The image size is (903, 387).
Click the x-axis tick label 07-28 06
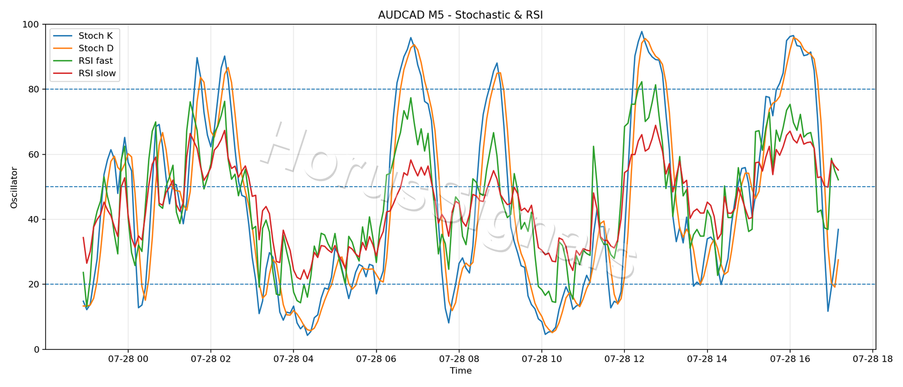point(376,359)
